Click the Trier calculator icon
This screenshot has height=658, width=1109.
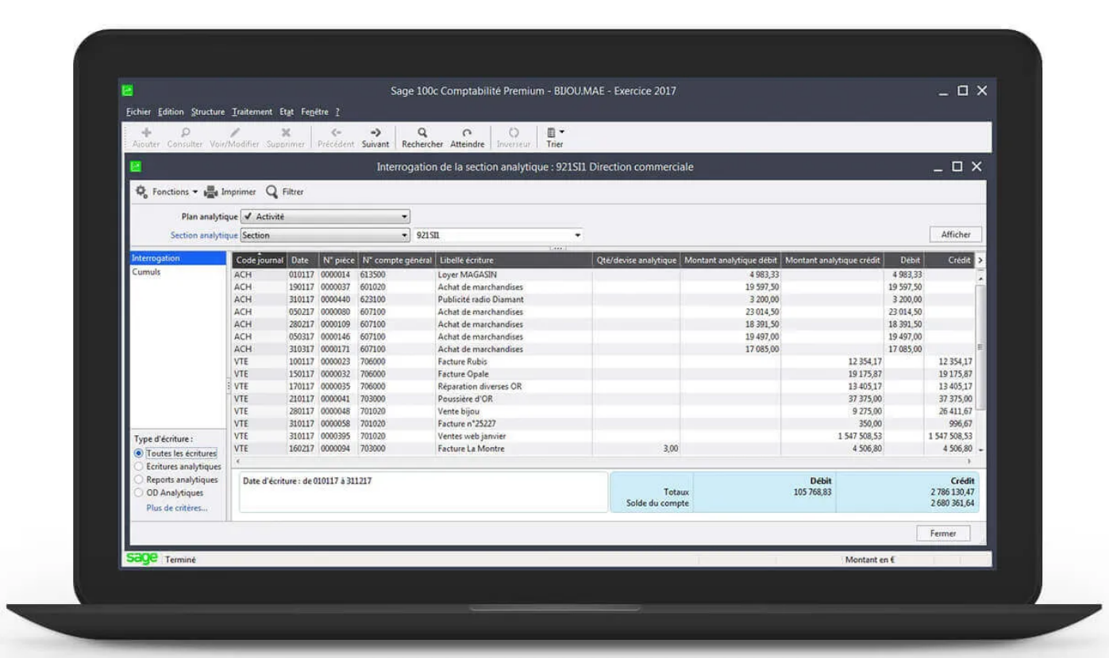coord(553,135)
